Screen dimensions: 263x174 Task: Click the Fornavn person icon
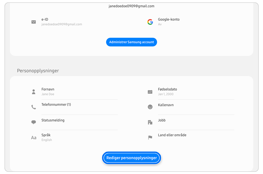point(34,92)
